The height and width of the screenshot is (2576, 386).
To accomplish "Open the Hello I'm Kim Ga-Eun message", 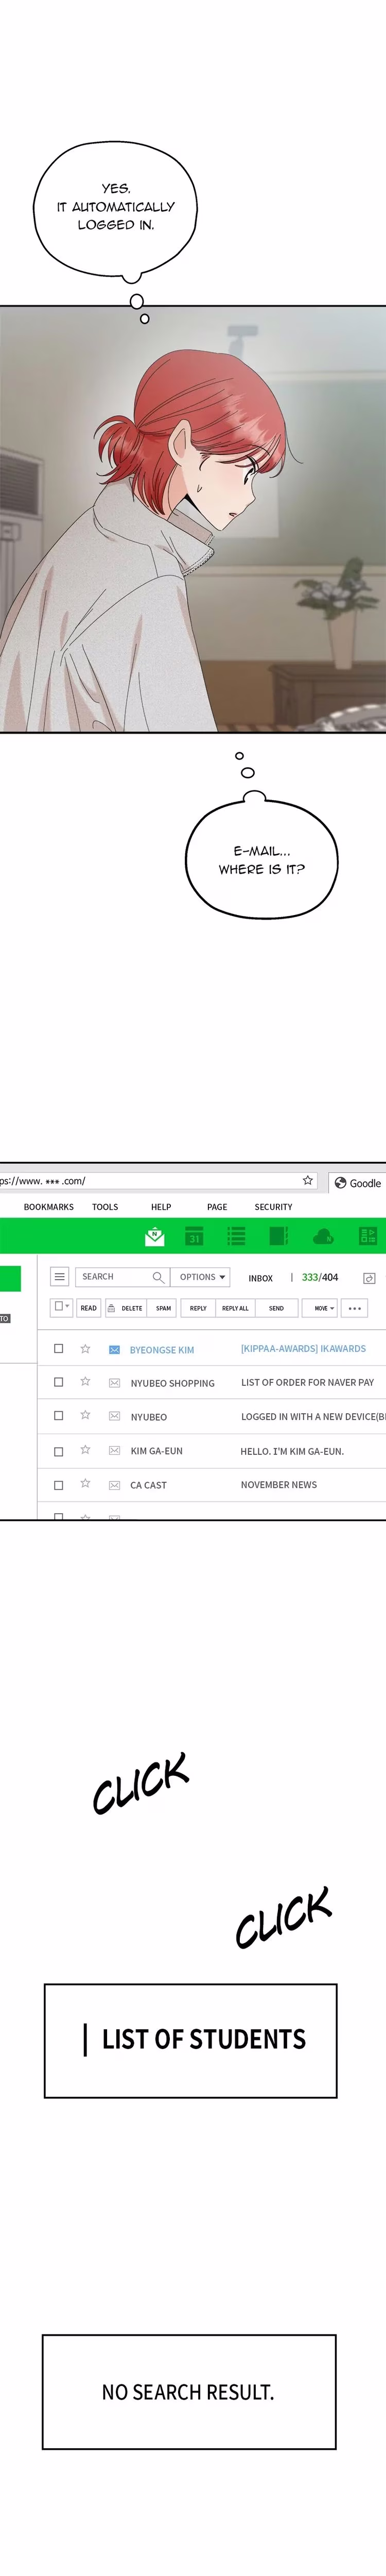I will [x=292, y=1451].
